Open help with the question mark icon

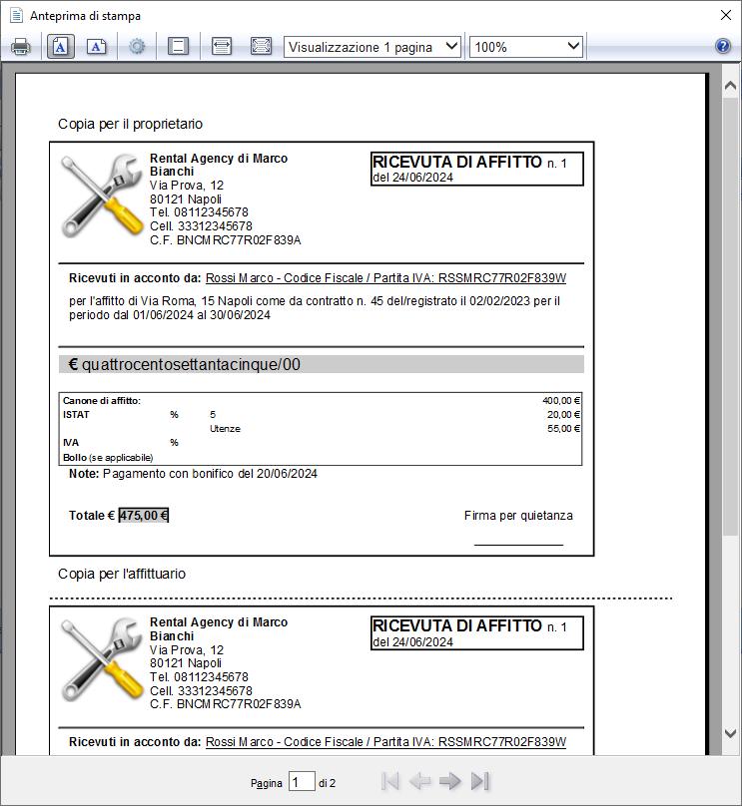(x=723, y=47)
